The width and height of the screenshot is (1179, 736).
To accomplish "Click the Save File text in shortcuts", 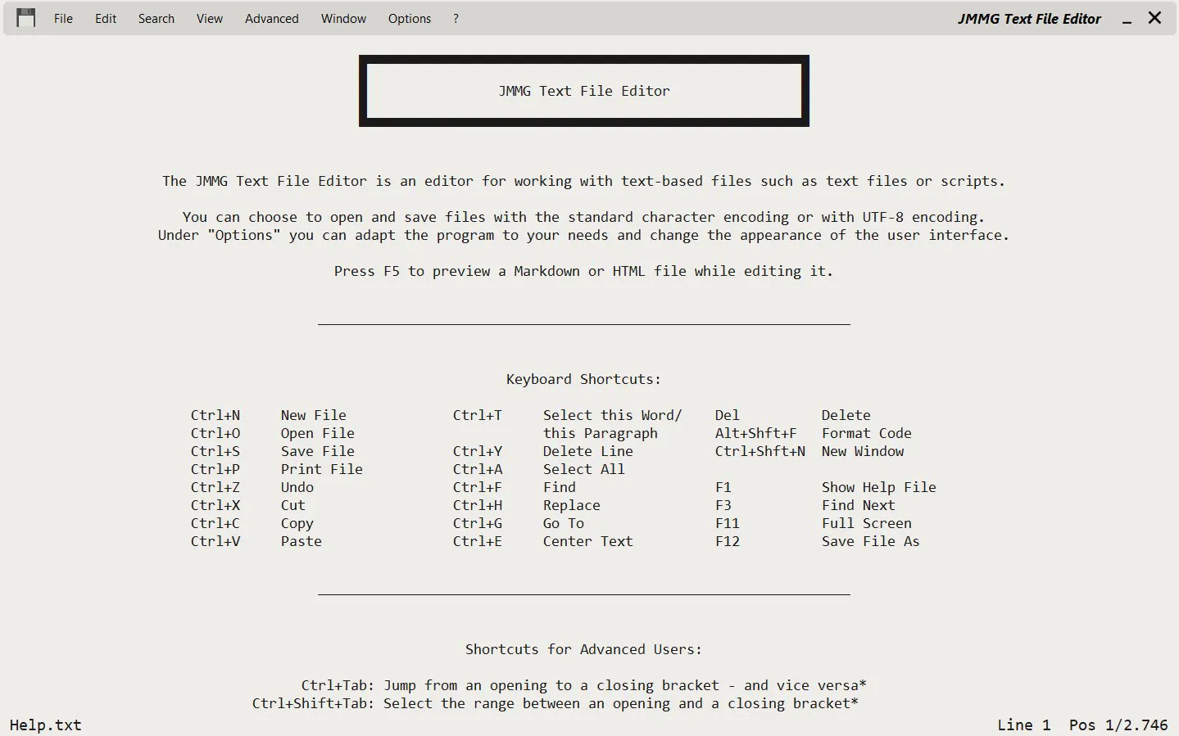I will 318,451.
